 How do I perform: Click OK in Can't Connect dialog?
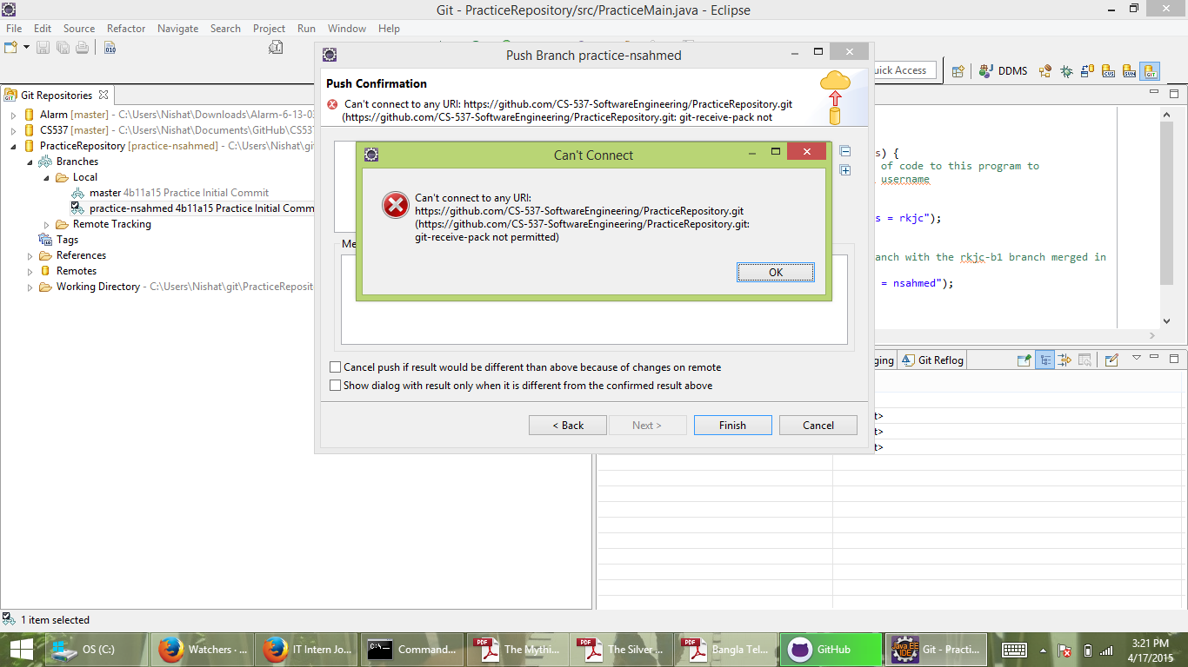coord(775,273)
